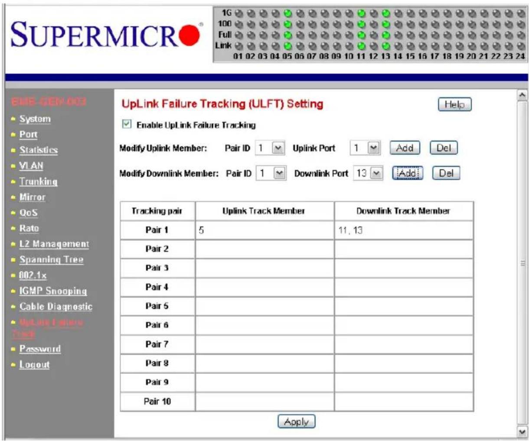
Task: Click the Link LED for port 24
Action: click(x=521, y=45)
